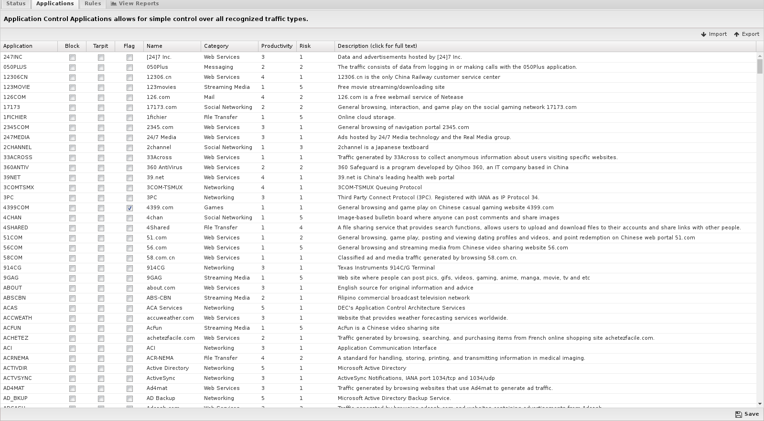Open 4SHARED description full text
Screen dimensions: 764x421
coord(538,228)
